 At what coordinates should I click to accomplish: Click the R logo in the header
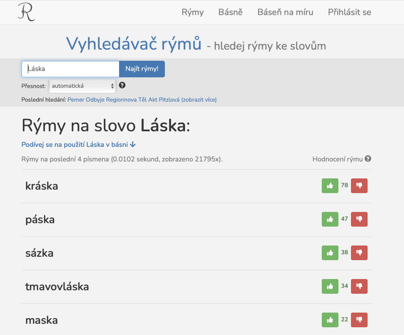click(x=26, y=12)
